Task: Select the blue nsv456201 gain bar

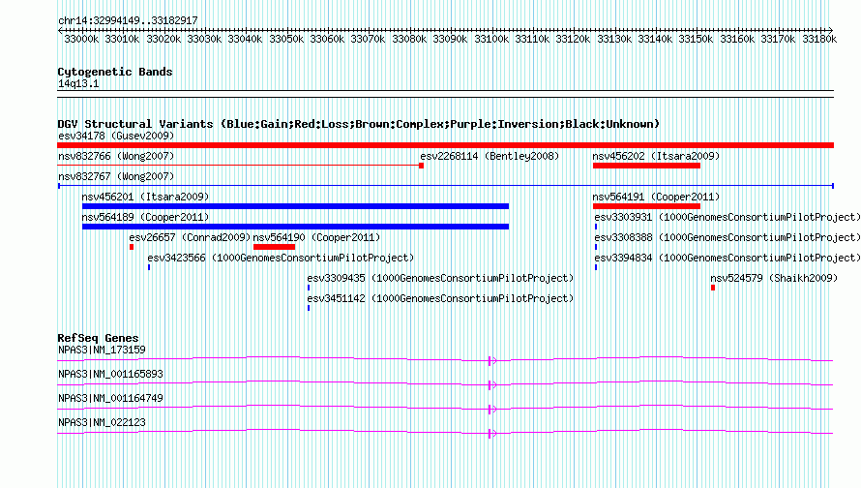Action: [x=295, y=206]
